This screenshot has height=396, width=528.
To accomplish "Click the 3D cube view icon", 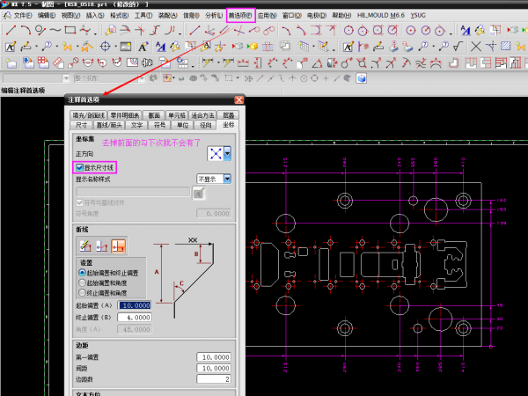I will pyautogui.click(x=362, y=78).
